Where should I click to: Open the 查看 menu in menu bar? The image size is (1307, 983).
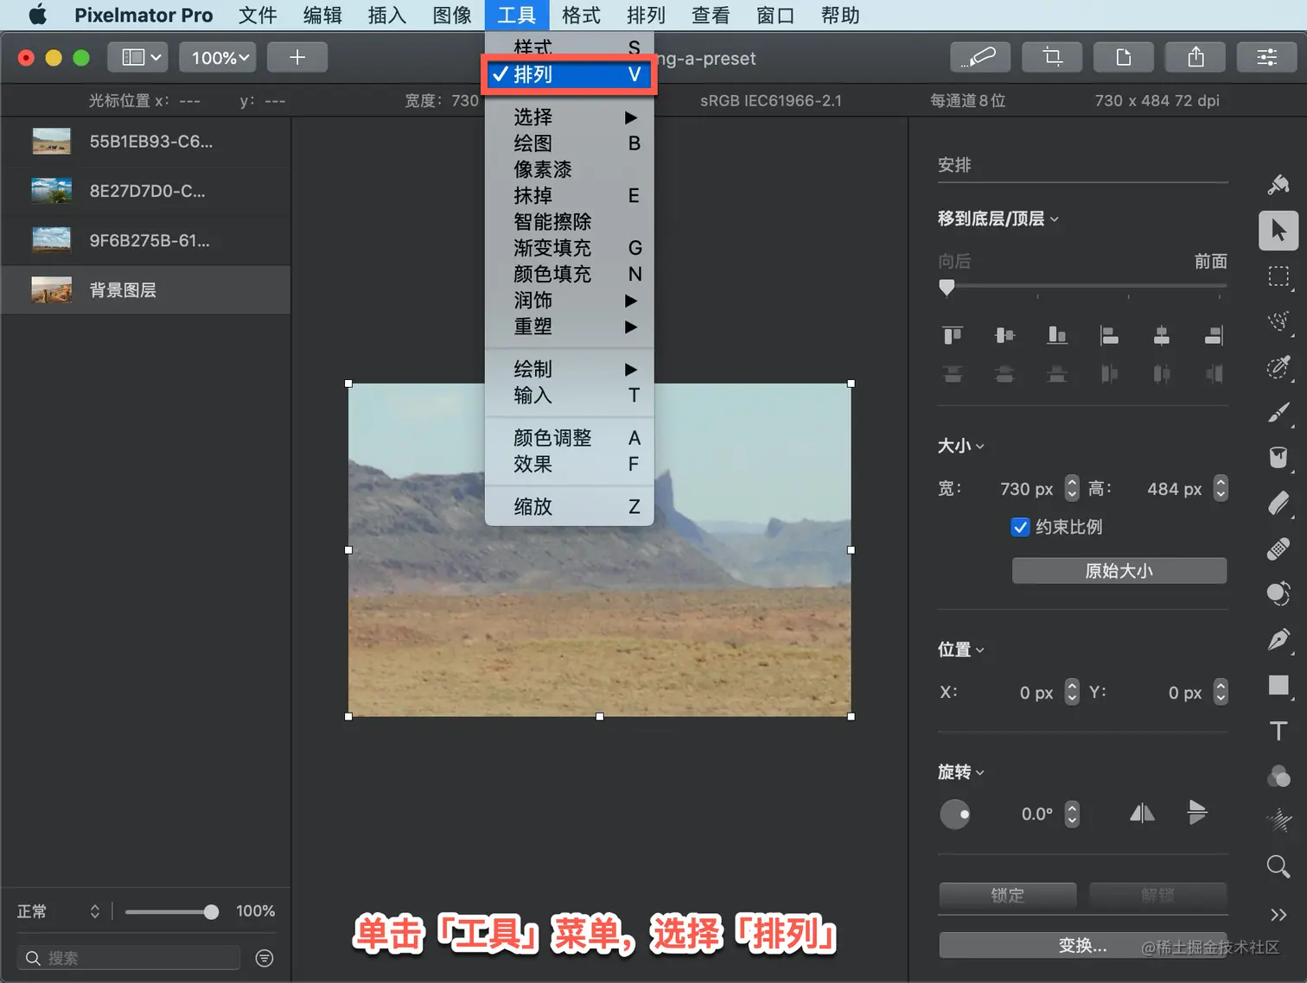[711, 16]
